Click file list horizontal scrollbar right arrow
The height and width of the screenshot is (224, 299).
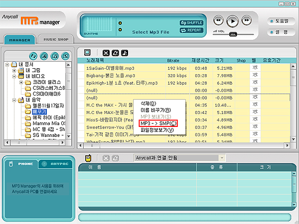coord(287,146)
